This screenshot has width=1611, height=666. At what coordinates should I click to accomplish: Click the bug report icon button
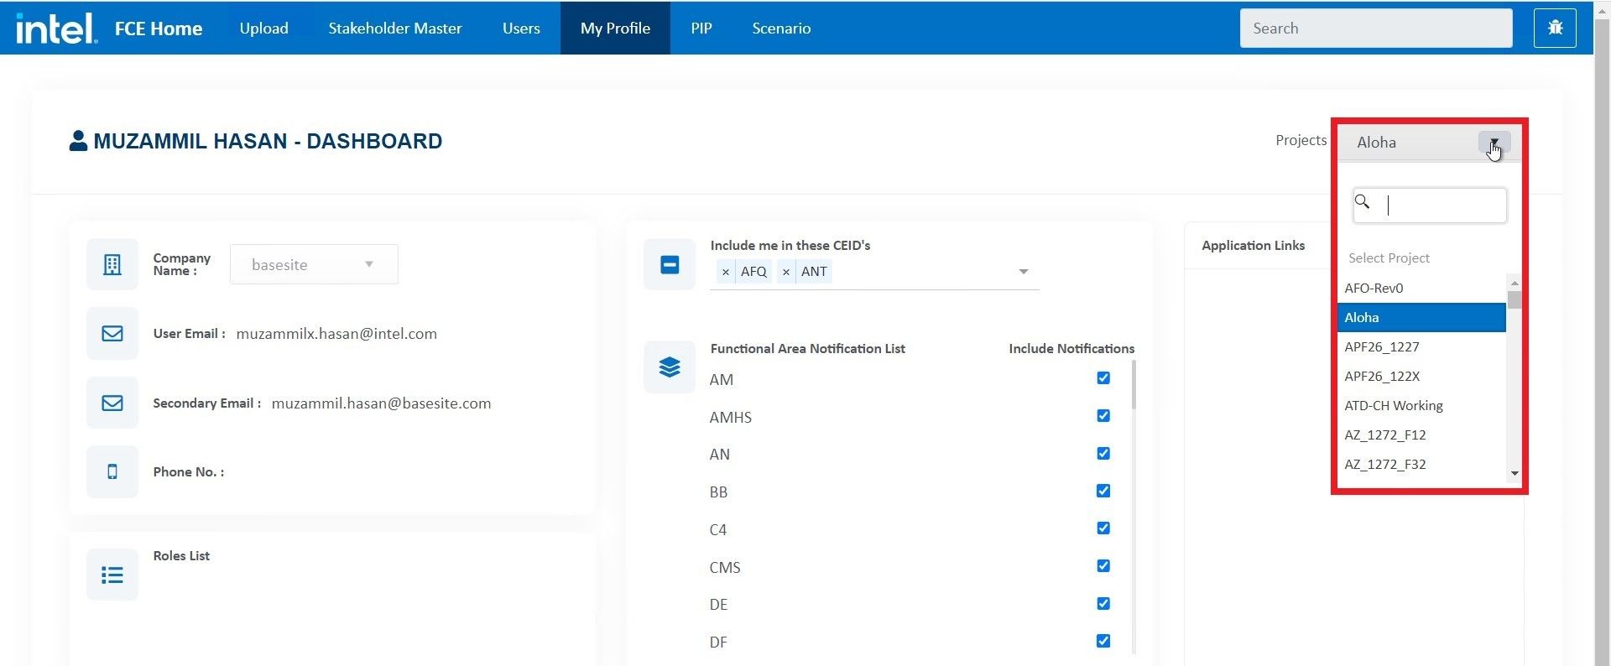[x=1555, y=28]
